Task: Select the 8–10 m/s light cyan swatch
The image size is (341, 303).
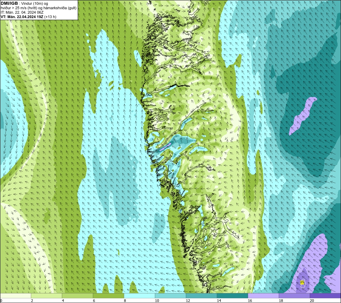Action: [139, 295]
